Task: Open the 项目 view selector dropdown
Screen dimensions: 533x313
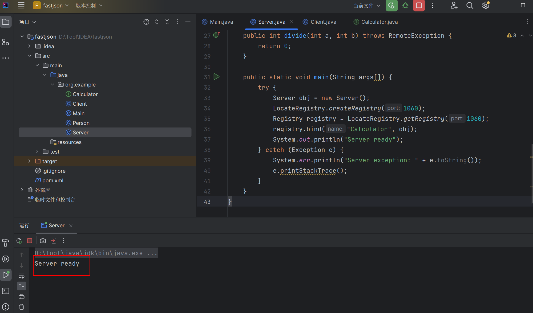Action: 27,22
